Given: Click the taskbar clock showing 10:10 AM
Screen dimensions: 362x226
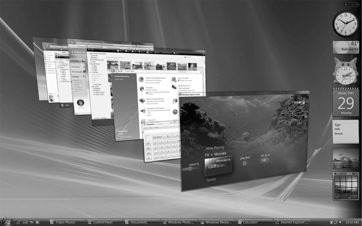Looking at the screenshot, I should pyautogui.click(x=352, y=222).
